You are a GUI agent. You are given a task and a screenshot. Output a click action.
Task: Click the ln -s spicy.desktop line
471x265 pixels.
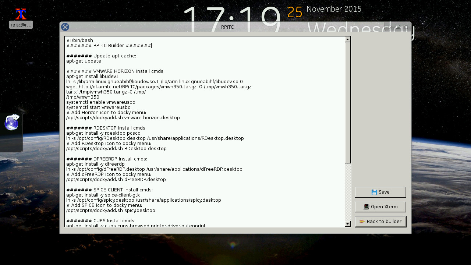coord(144,200)
